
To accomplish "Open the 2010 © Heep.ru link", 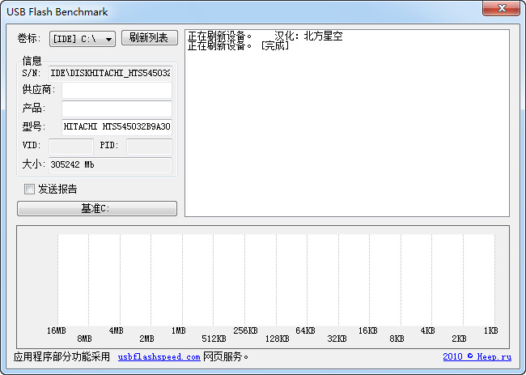I will coord(477,356).
